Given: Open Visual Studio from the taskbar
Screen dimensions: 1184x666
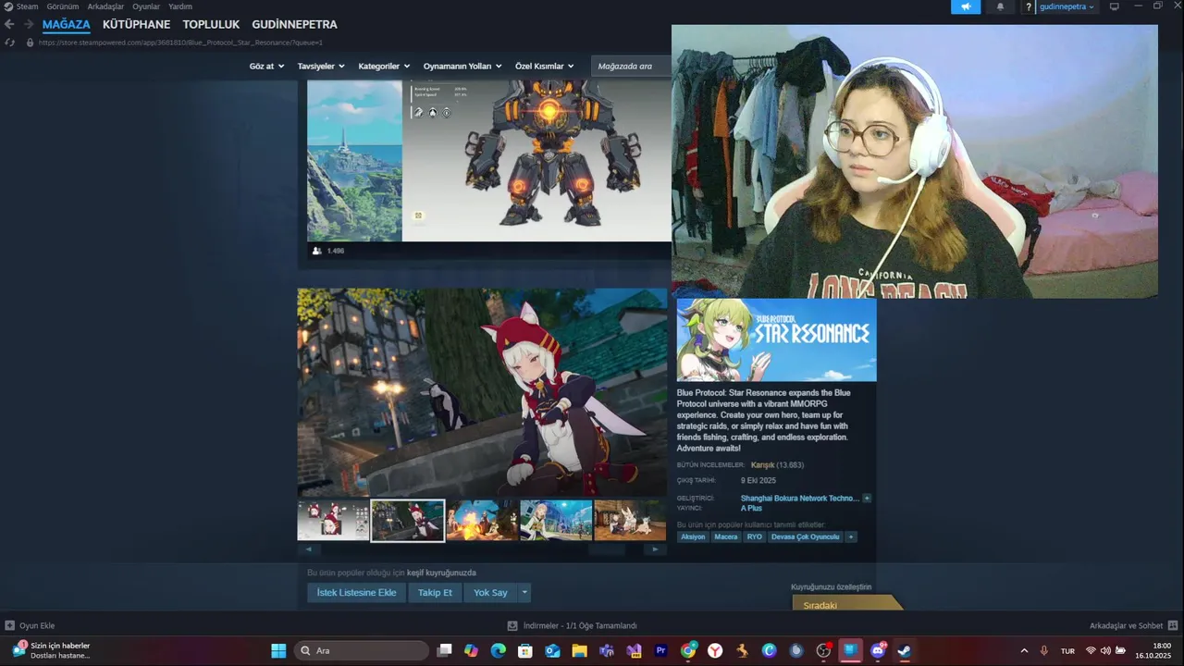Looking at the screenshot, I should pyautogui.click(x=634, y=650).
